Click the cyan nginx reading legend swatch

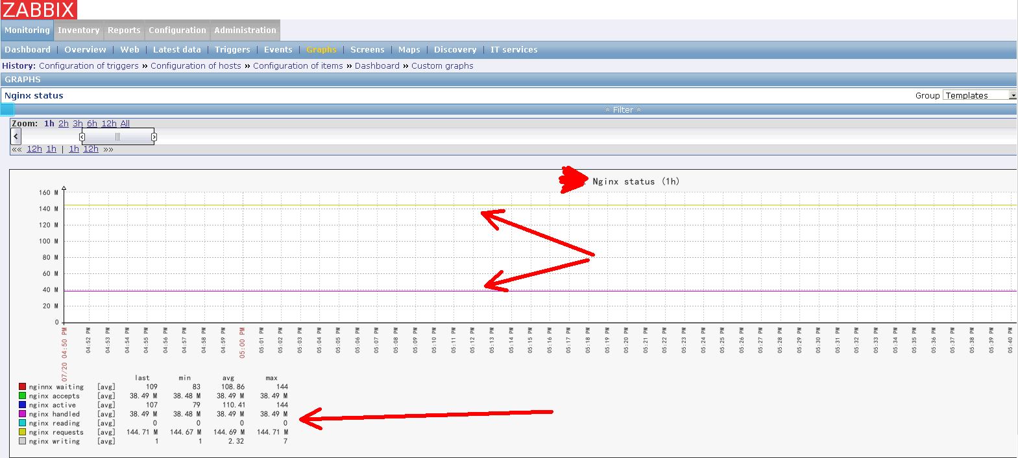(x=23, y=423)
